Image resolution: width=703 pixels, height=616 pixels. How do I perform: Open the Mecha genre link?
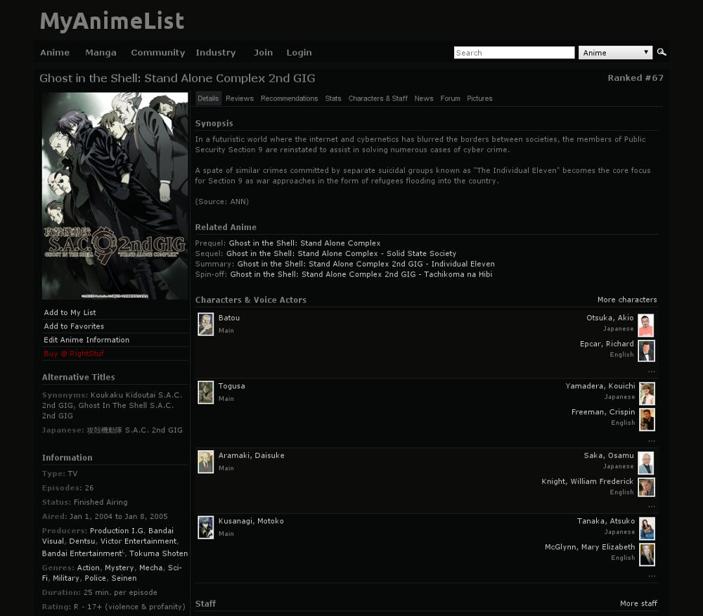[x=150, y=567]
